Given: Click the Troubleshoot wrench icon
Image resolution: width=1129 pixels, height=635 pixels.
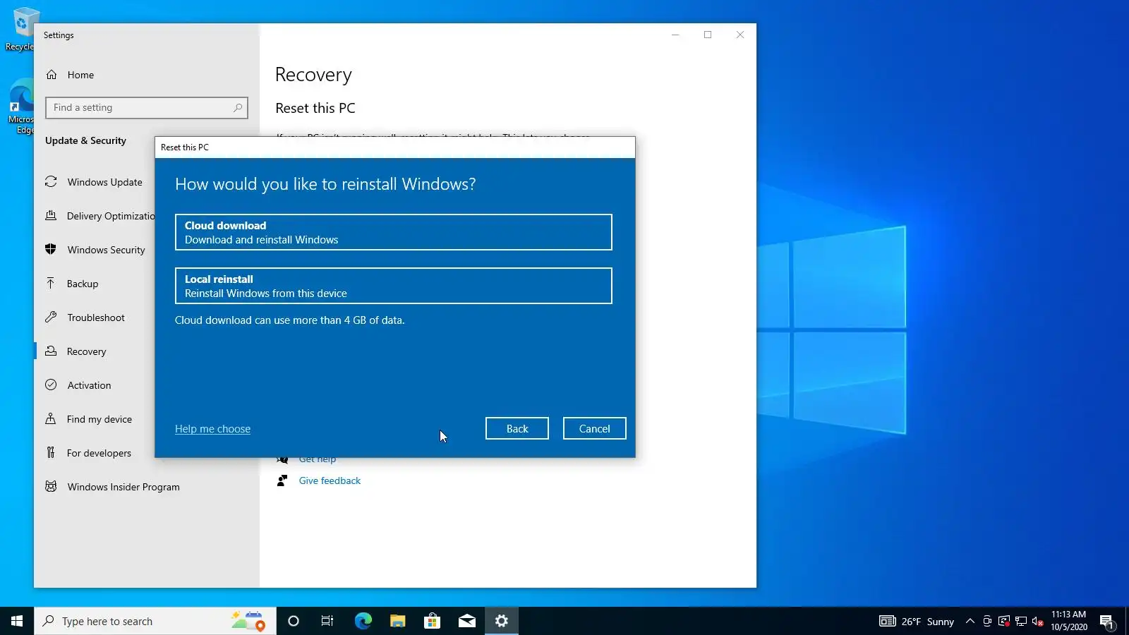Looking at the screenshot, I should [x=51, y=317].
